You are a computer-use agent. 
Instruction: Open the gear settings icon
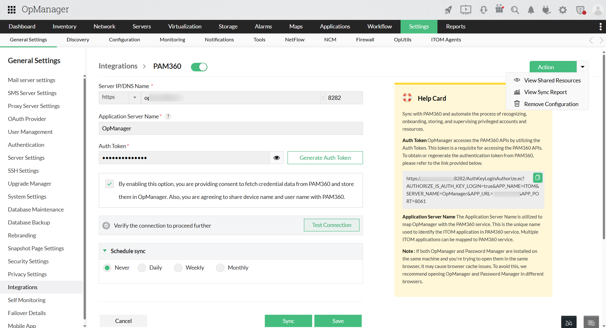pos(563,10)
